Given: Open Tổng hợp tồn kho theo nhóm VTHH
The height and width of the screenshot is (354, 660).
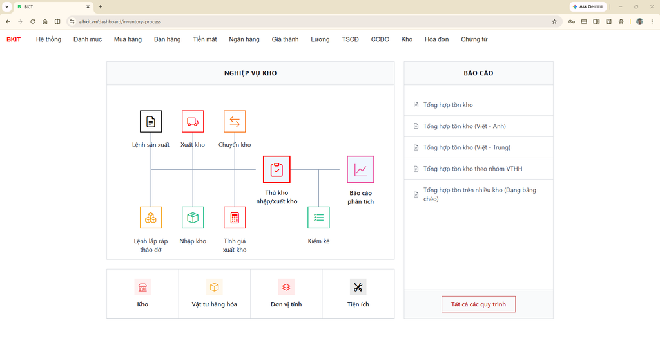Looking at the screenshot, I should point(479,169).
